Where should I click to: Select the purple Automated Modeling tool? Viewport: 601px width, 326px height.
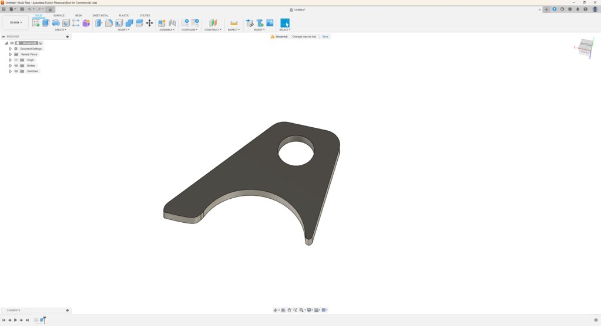tap(86, 23)
